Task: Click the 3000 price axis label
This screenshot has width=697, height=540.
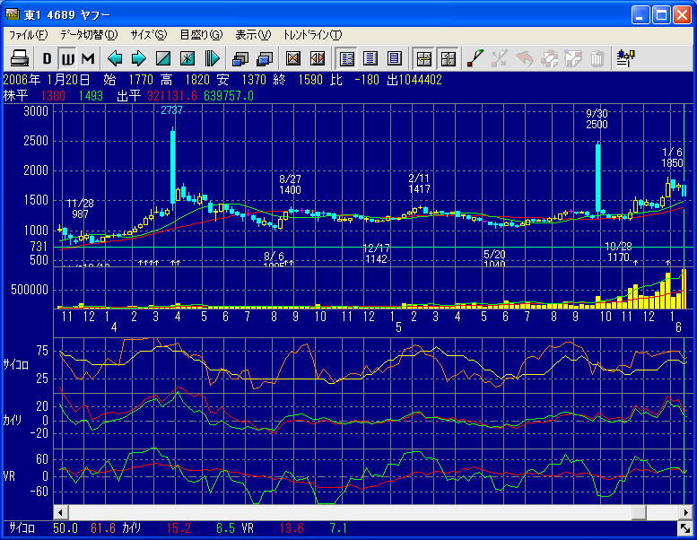Action: coord(36,111)
